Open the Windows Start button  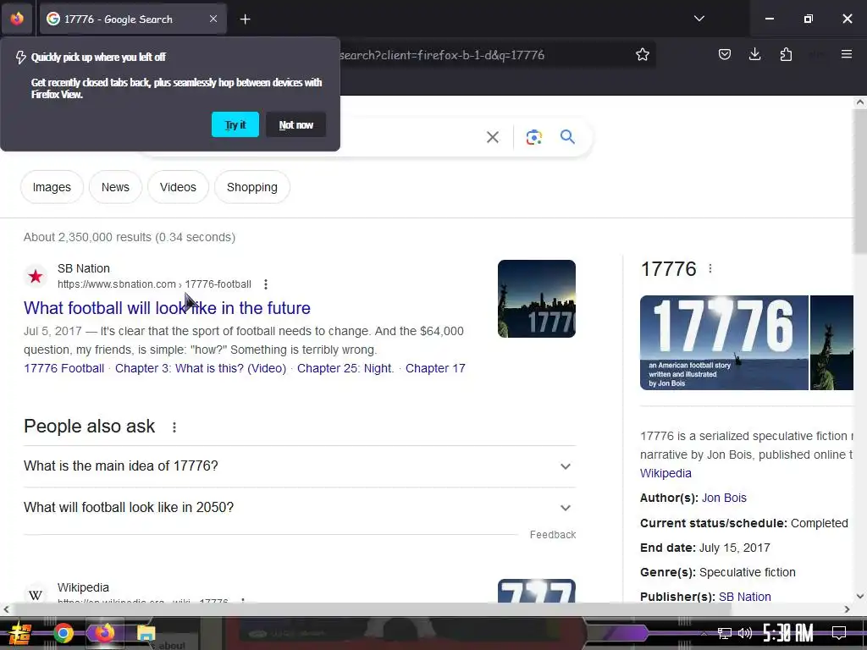pyautogui.click(x=20, y=633)
